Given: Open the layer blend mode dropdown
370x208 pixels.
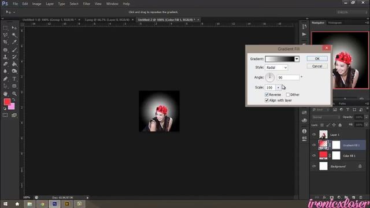Looking at the screenshot, I should [326, 117].
